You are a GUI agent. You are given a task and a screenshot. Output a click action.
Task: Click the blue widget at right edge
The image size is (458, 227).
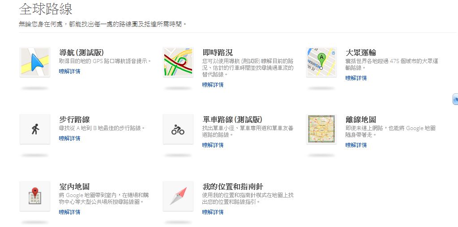click(455, 99)
